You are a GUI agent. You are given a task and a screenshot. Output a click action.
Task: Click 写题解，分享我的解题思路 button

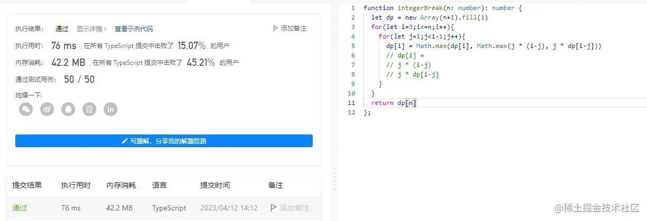point(164,141)
